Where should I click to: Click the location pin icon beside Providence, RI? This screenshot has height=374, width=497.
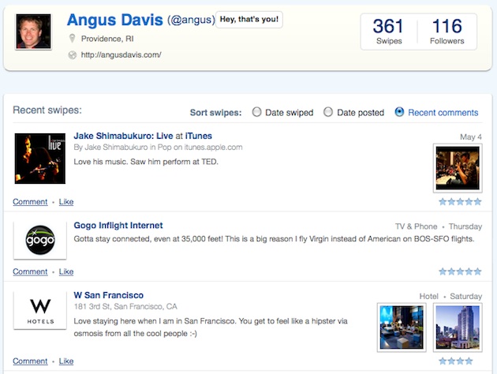(73, 39)
